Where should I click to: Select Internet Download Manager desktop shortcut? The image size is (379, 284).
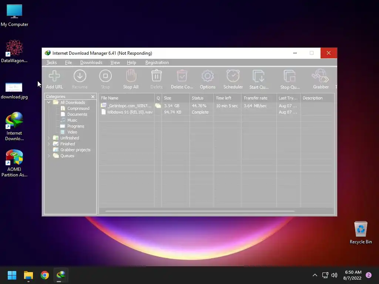14,126
